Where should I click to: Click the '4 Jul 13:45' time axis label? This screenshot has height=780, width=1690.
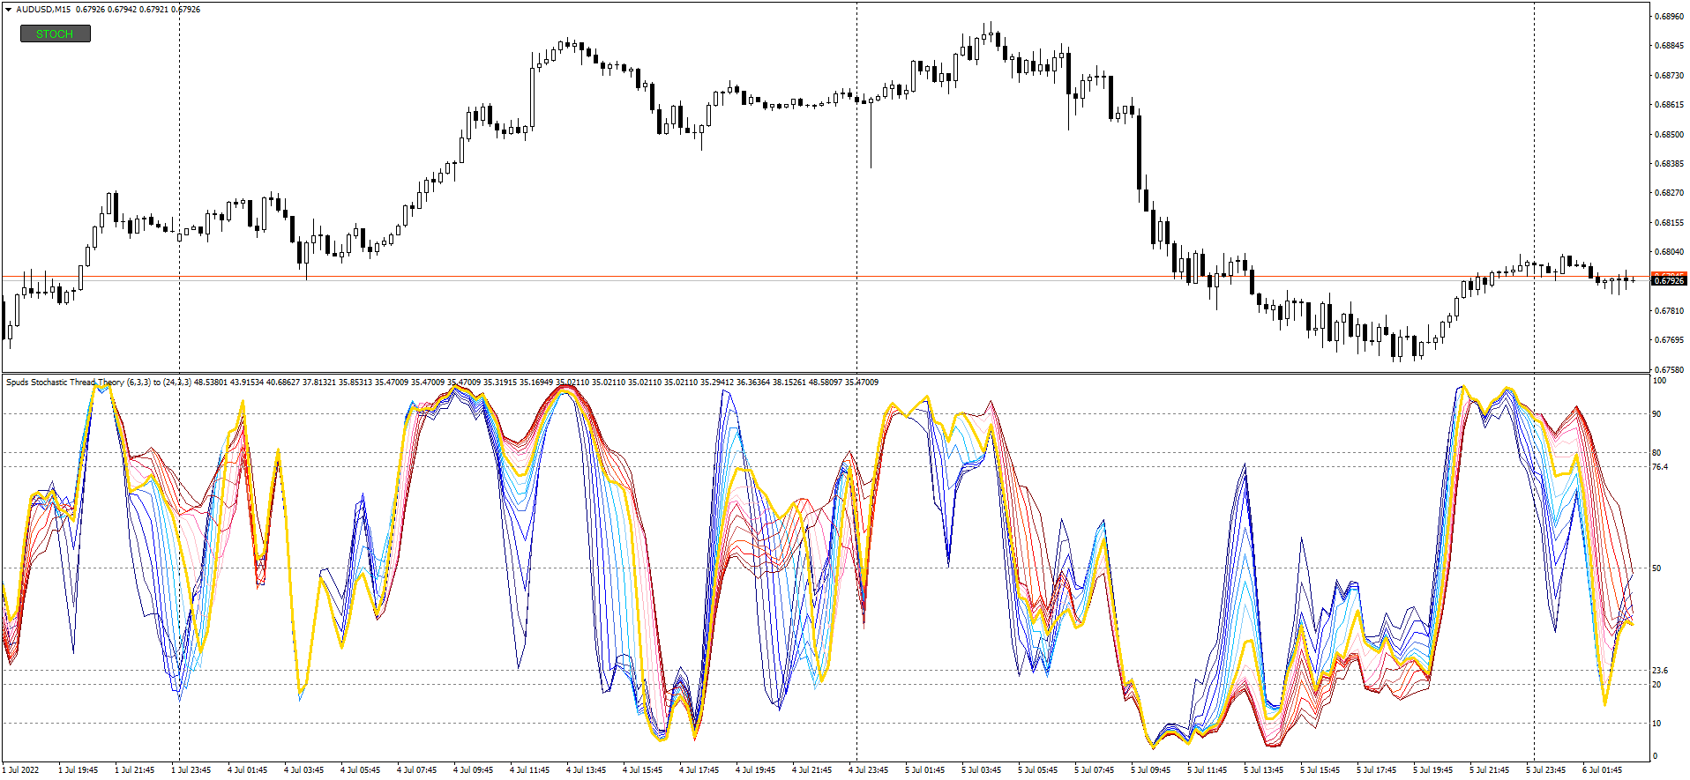(587, 770)
